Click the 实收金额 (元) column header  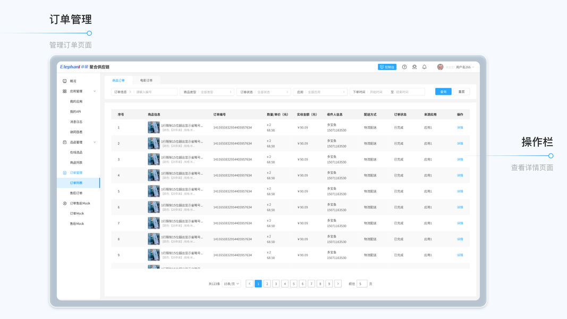tap(307, 115)
